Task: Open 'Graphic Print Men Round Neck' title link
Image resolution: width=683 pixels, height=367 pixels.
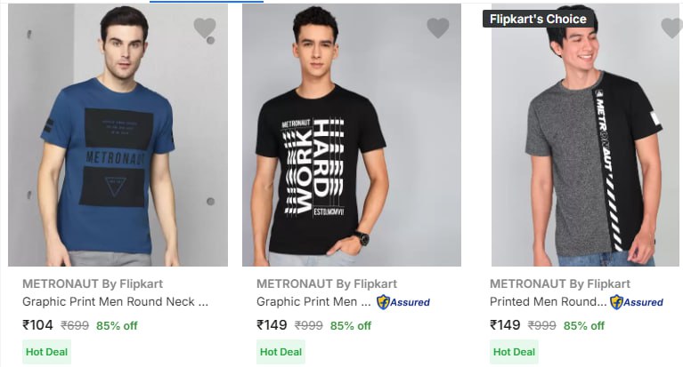Action: coord(115,301)
